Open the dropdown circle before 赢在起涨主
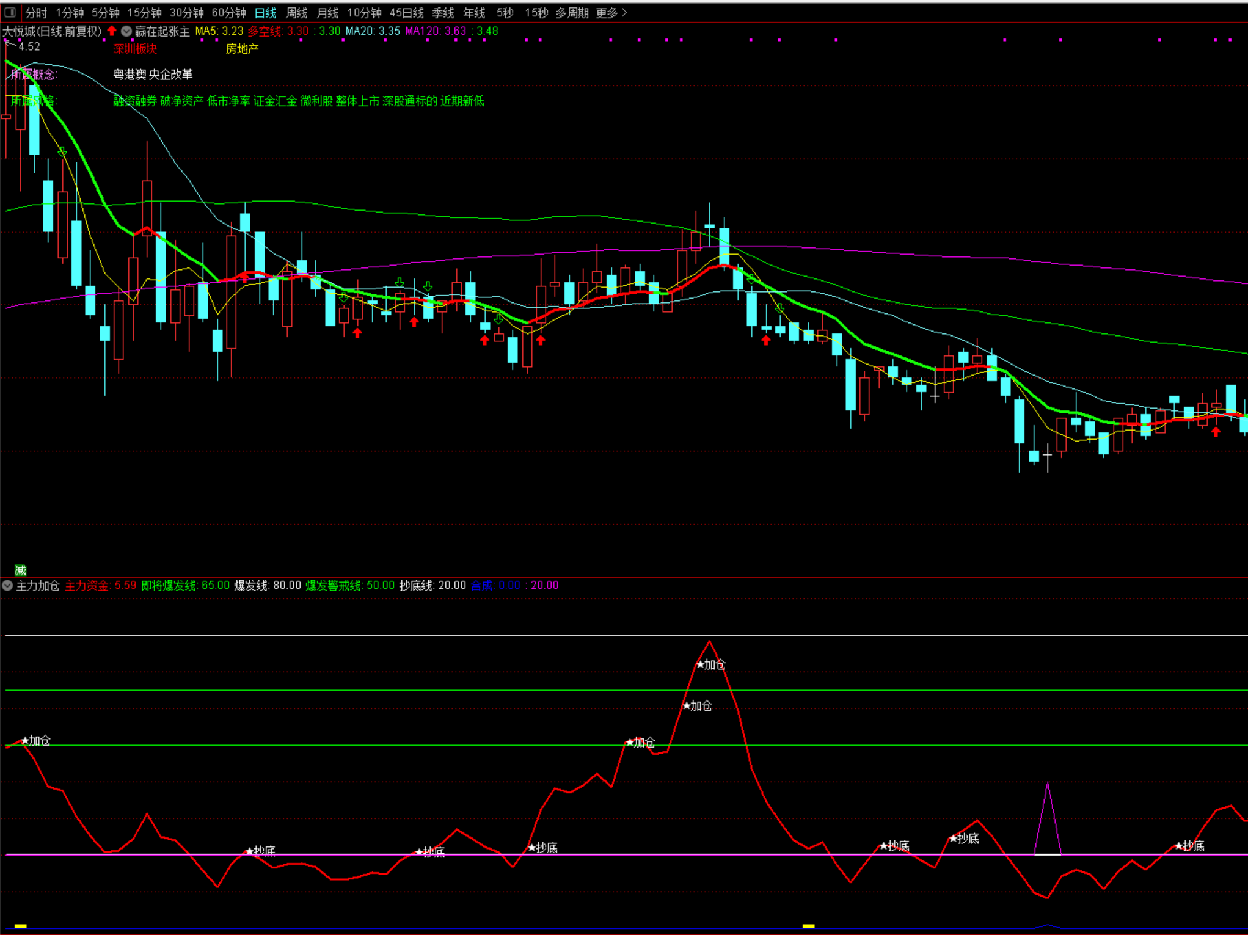 click(126, 31)
